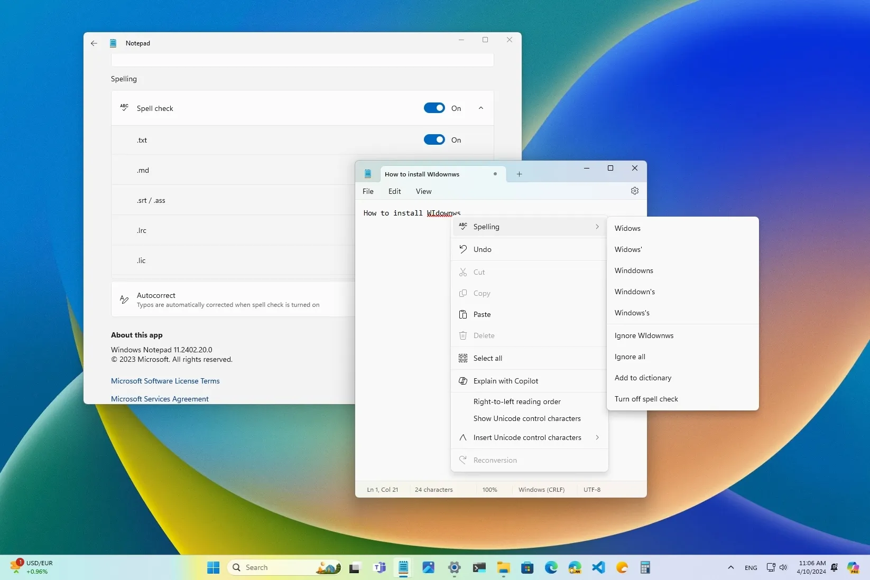Click the misspelled word WIdownws in editor
This screenshot has height=580, width=870.
point(443,213)
